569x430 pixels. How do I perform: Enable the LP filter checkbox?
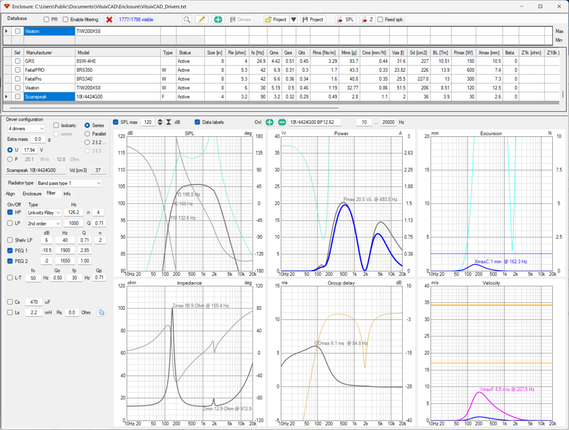coord(10,223)
